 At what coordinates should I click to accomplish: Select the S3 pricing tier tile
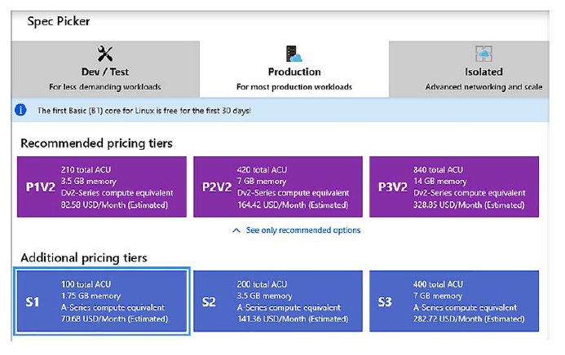click(x=454, y=301)
